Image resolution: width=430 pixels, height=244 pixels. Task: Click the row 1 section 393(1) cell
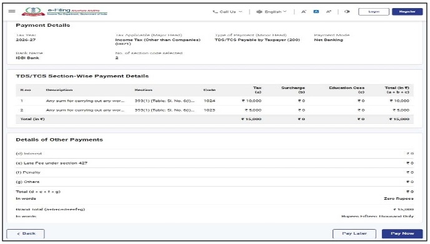[x=165, y=101]
